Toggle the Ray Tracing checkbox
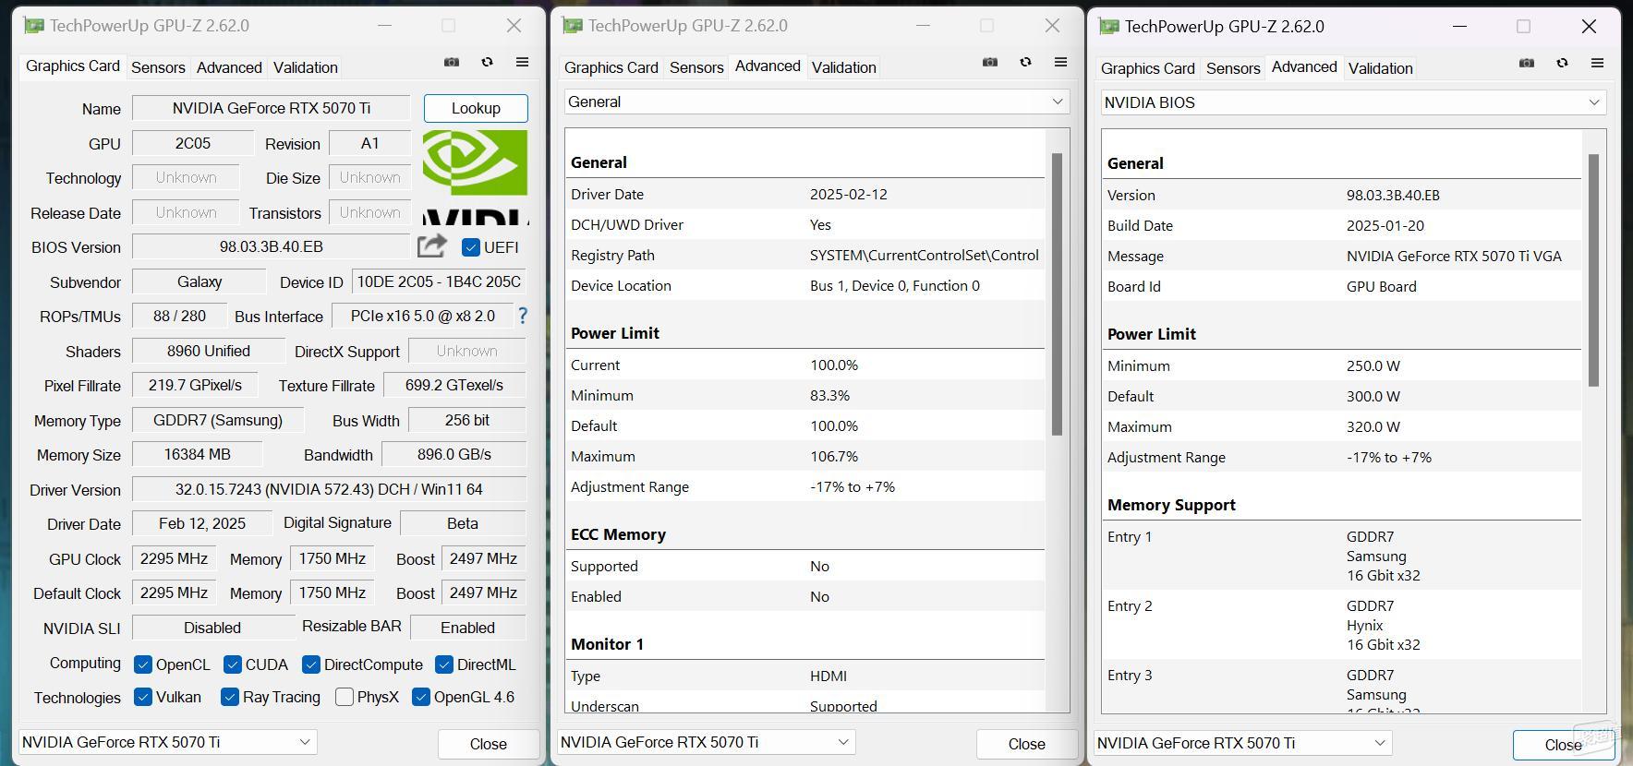Image resolution: width=1633 pixels, height=766 pixels. tap(230, 697)
